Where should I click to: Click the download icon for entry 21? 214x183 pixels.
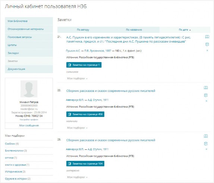(207, 44)
